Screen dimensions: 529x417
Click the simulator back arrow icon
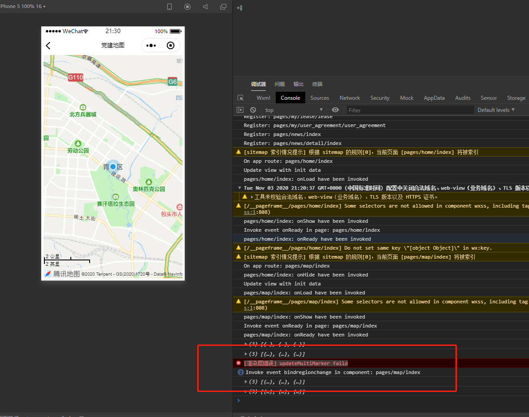pyautogui.click(x=48, y=46)
